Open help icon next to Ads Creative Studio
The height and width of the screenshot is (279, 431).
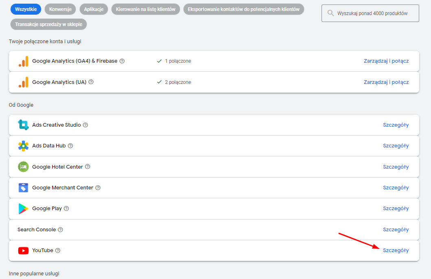coord(85,125)
